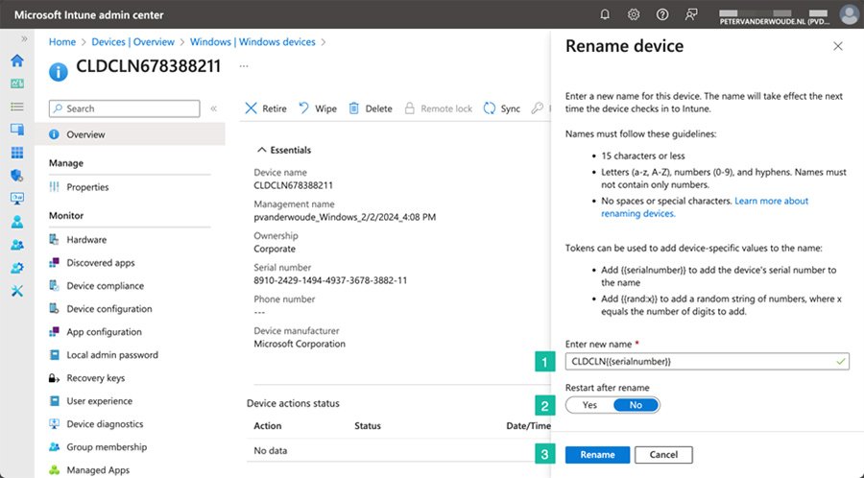Click the Rename button
The height and width of the screenshot is (478, 864).
(597, 454)
